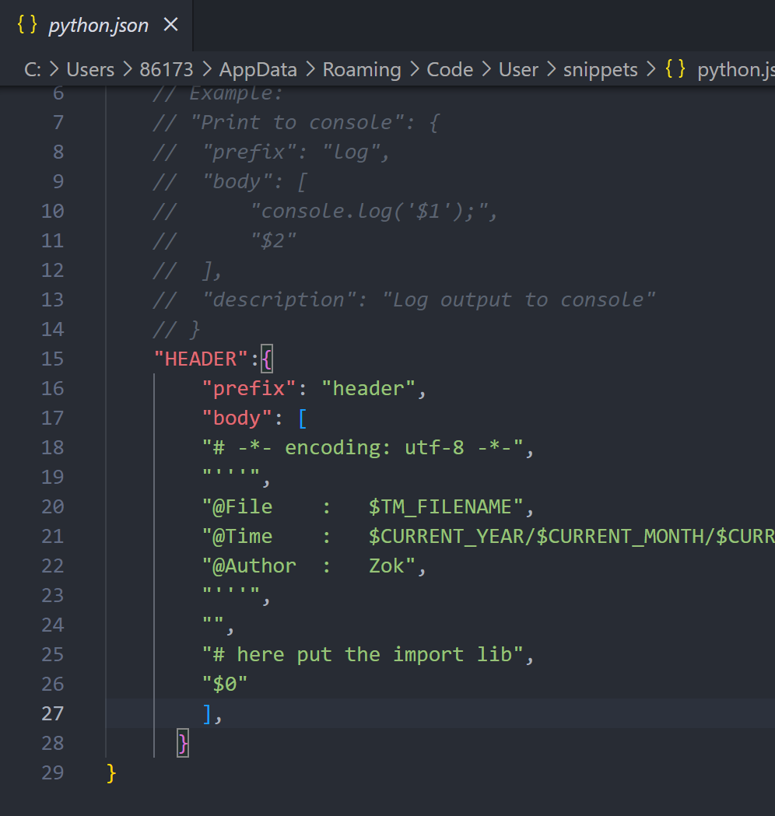Select the python.json editor tab
The height and width of the screenshot is (816, 775).
[x=96, y=26]
